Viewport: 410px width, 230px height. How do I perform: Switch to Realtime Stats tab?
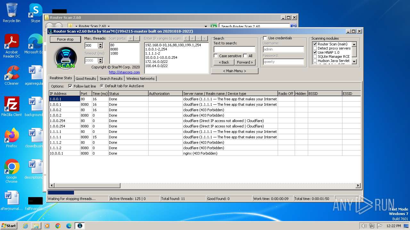[61, 78]
